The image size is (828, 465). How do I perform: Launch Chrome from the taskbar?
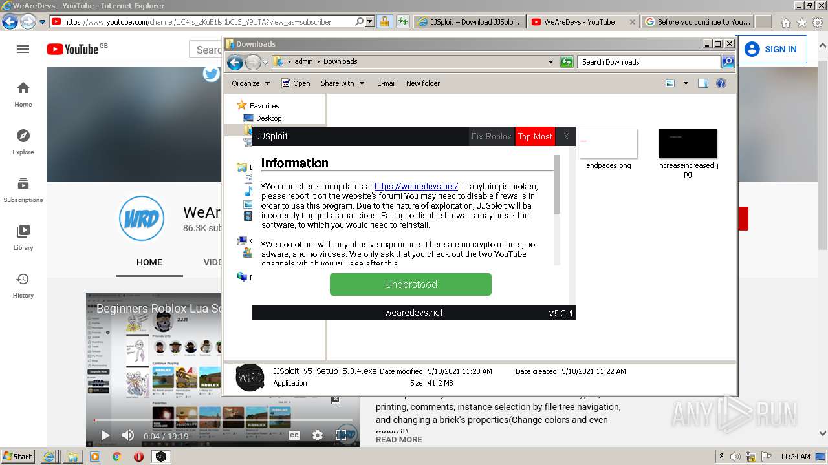(117, 457)
